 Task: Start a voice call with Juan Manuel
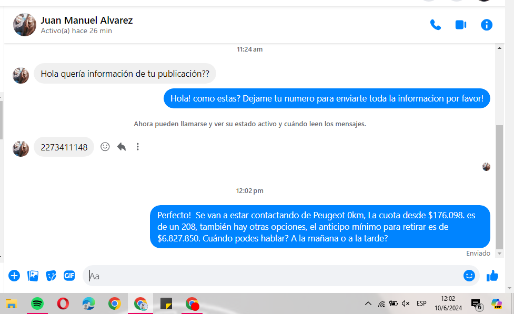[x=435, y=25]
